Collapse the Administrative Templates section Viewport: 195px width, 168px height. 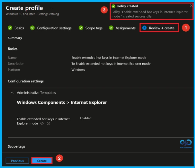(12, 93)
